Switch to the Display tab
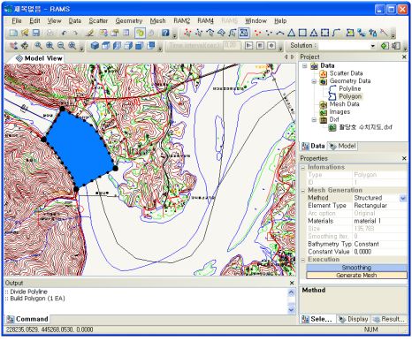The height and width of the screenshot is (341, 412). click(354, 319)
